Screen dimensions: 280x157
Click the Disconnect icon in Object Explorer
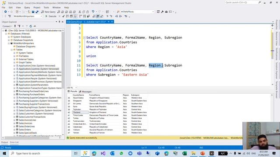coord(19,26)
